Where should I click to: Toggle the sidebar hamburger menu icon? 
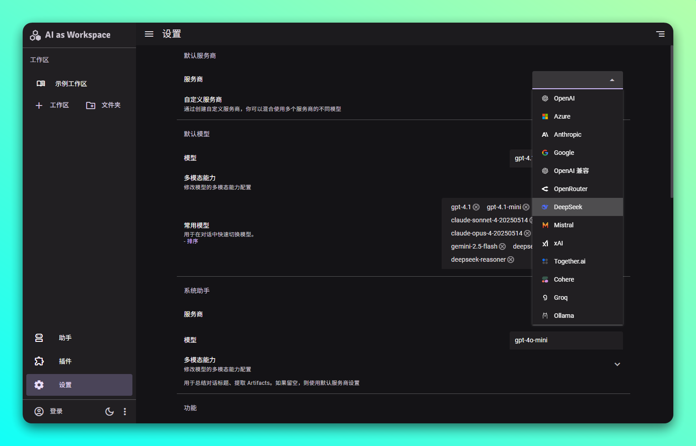(149, 34)
